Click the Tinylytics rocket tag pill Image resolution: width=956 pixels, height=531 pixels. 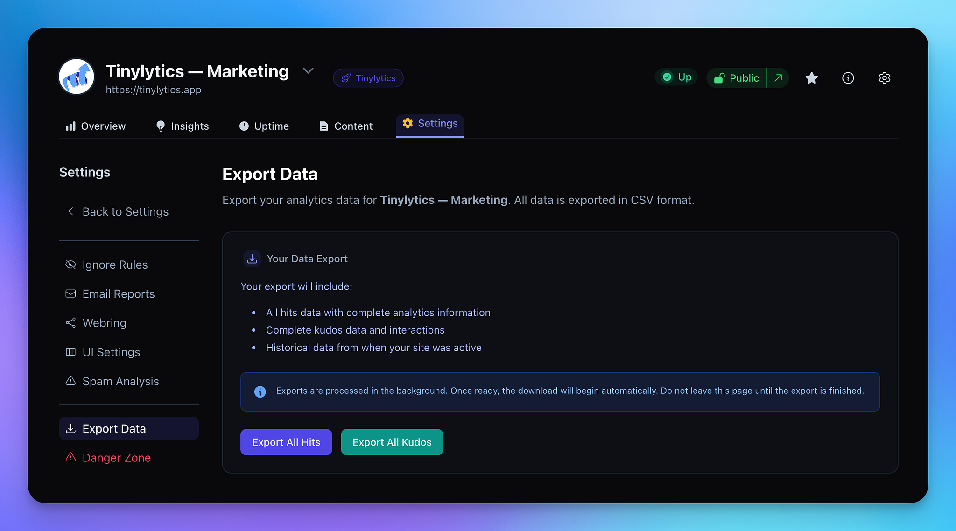point(368,78)
